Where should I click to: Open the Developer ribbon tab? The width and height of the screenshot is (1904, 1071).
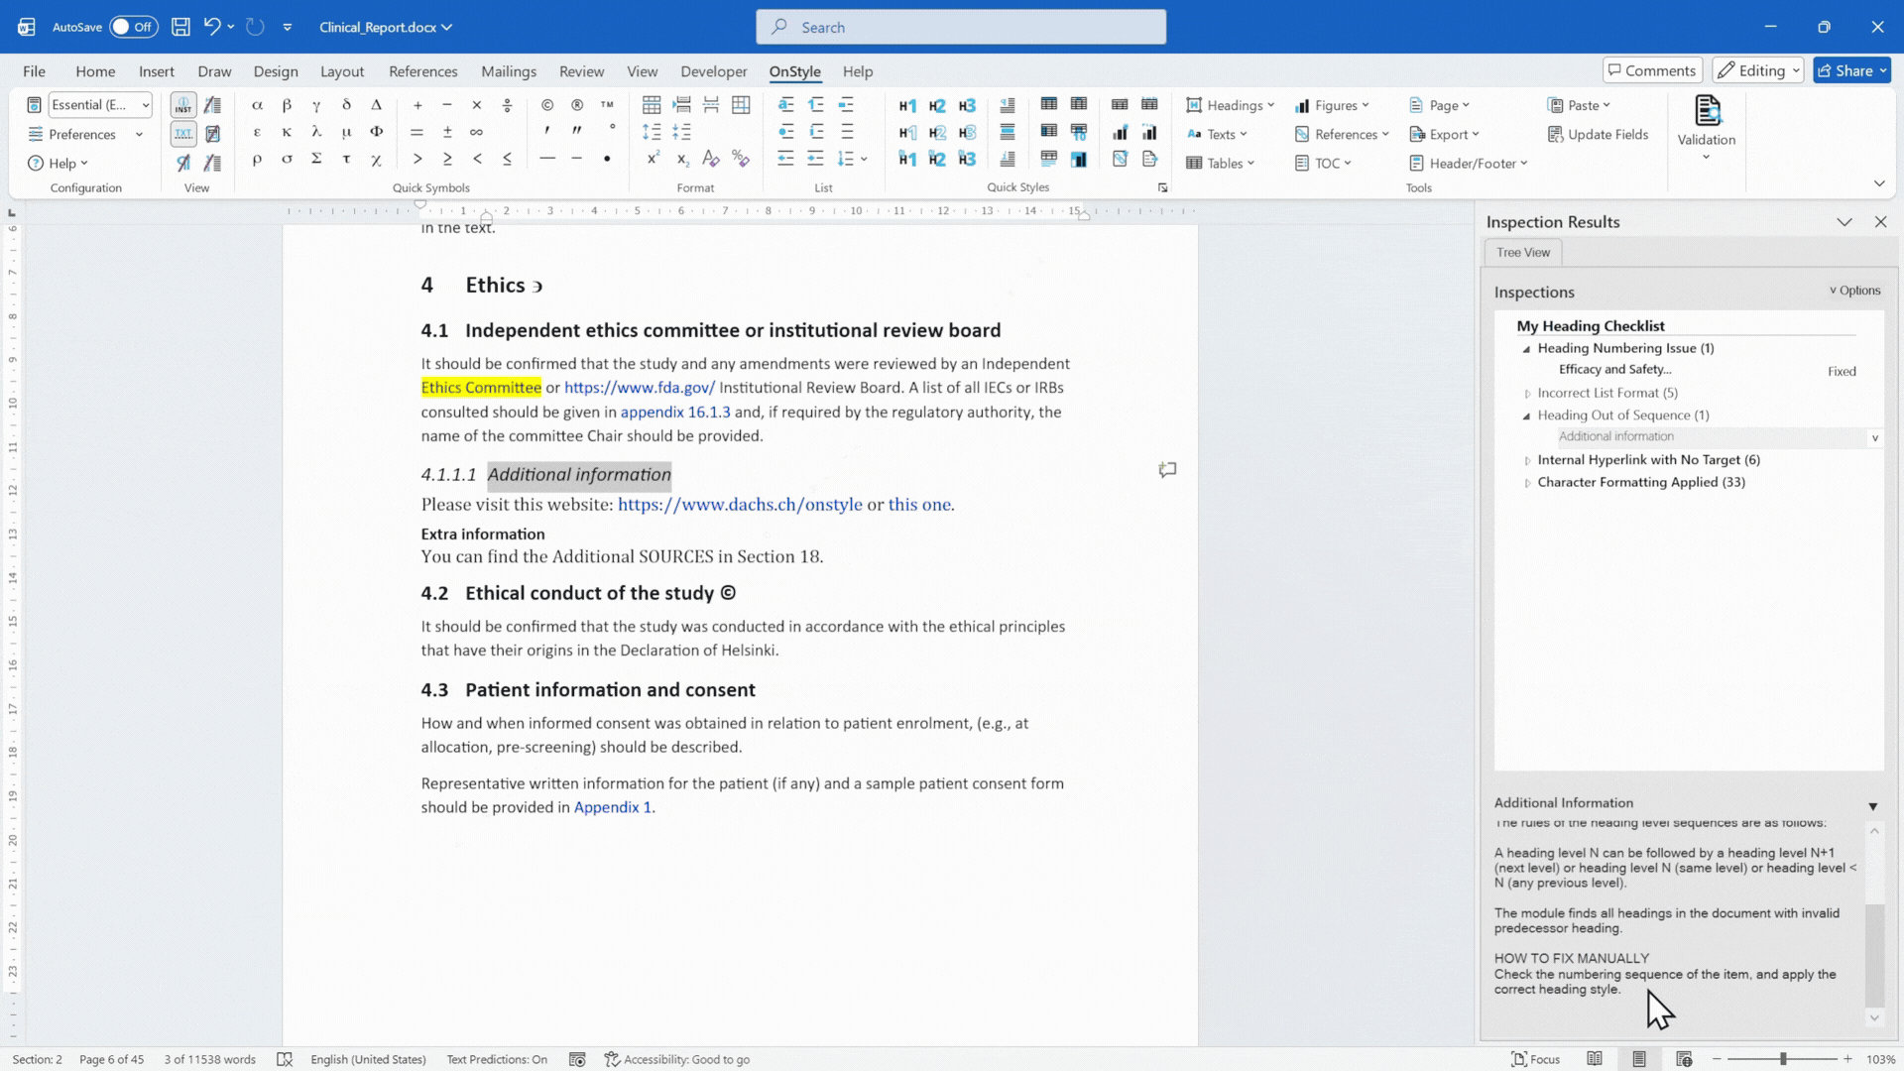click(x=713, y=71)
